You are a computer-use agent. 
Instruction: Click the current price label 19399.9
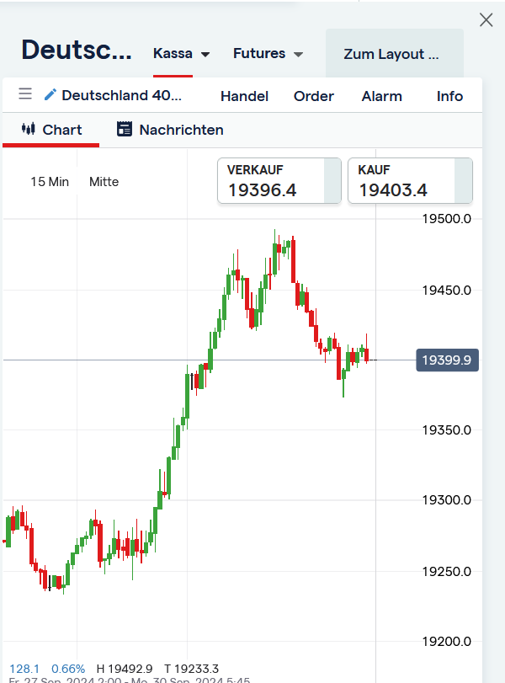(x=447, y=360)
